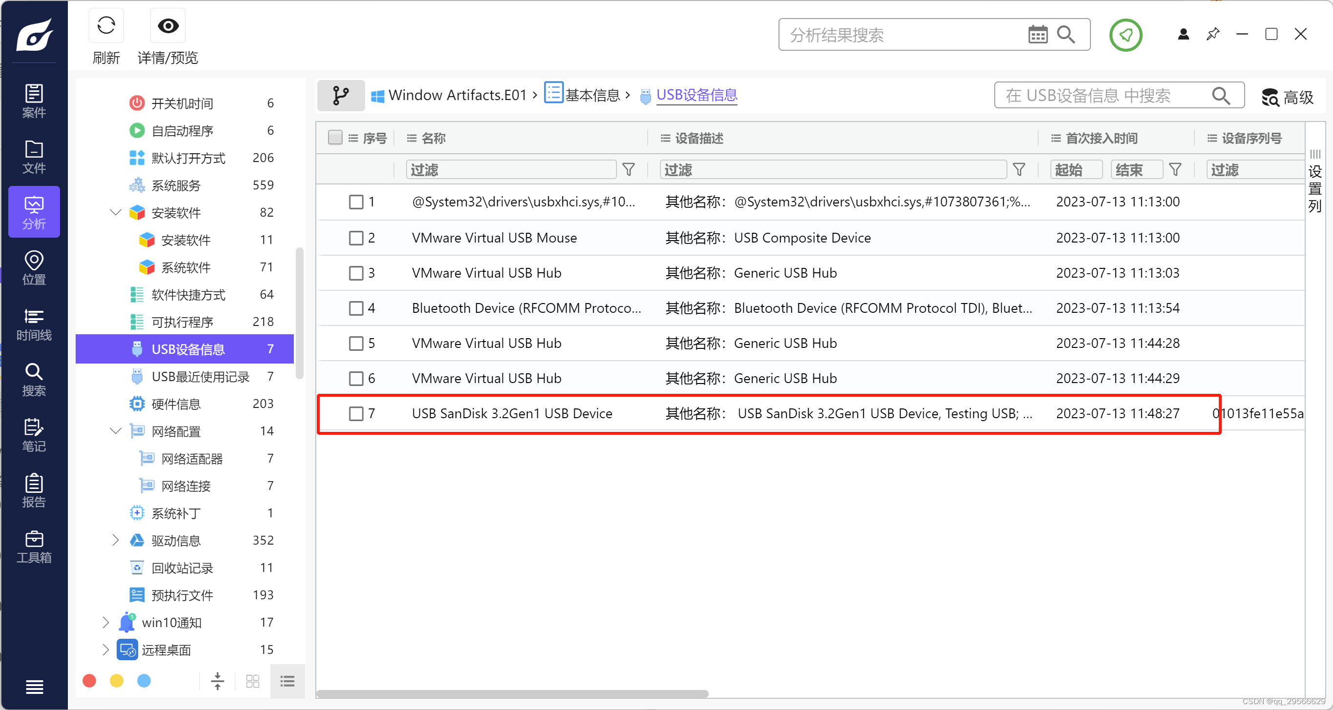Select the yellow color tag
The height and width of the screenshot is (710, 1333).
(x=117, y=681)
